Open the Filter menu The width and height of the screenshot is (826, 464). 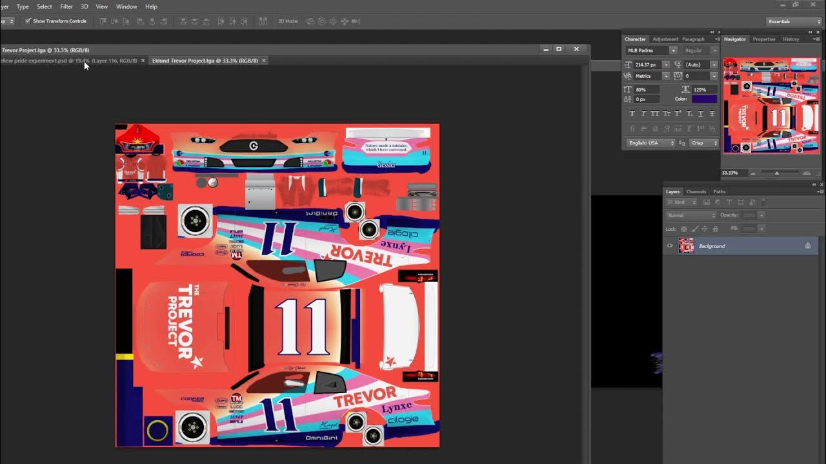pyautogui.click(x=66, y=6)
